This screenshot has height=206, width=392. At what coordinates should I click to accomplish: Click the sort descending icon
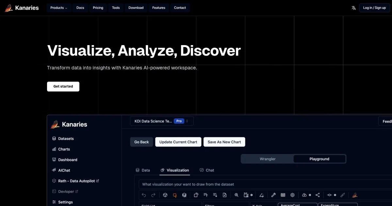[x=215, y=195]
